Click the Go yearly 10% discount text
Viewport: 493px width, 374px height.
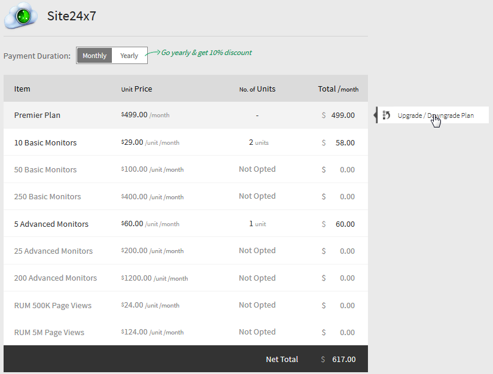(x=206, y=53)
